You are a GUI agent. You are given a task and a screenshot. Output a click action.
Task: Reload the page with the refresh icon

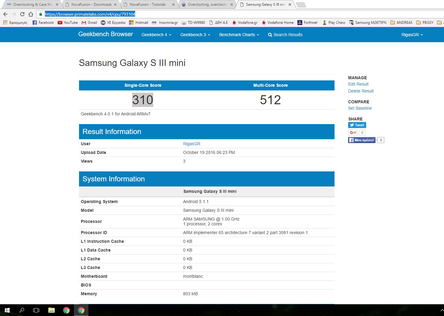(22, 14)
